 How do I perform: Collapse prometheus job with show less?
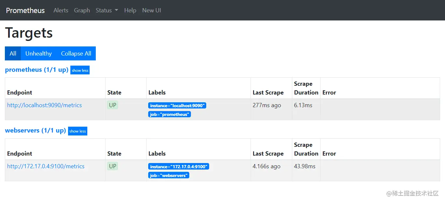(80, 70)
